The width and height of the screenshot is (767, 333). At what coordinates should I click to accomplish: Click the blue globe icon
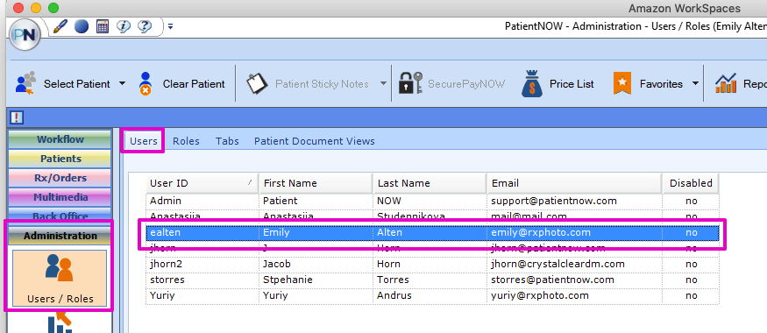click(82, 26)
